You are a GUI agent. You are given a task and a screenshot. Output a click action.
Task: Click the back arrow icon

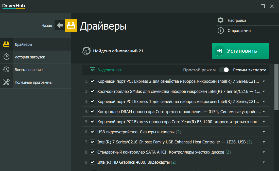click(x=60, y=25)
